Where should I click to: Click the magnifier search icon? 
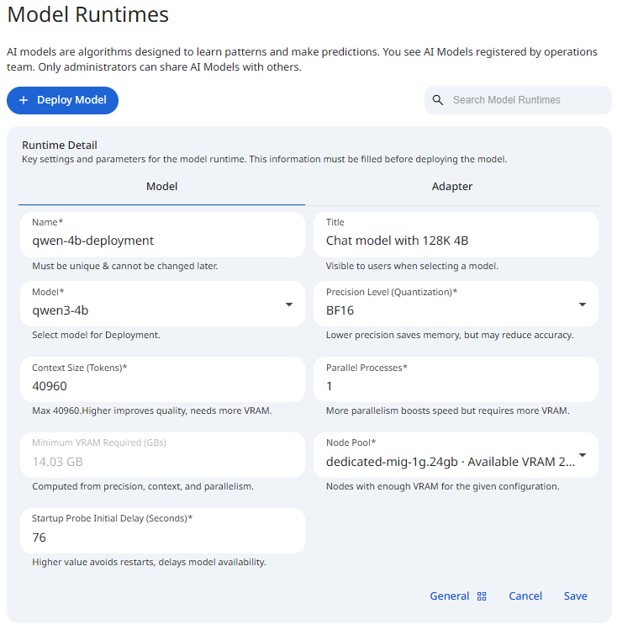click(438, 100)
